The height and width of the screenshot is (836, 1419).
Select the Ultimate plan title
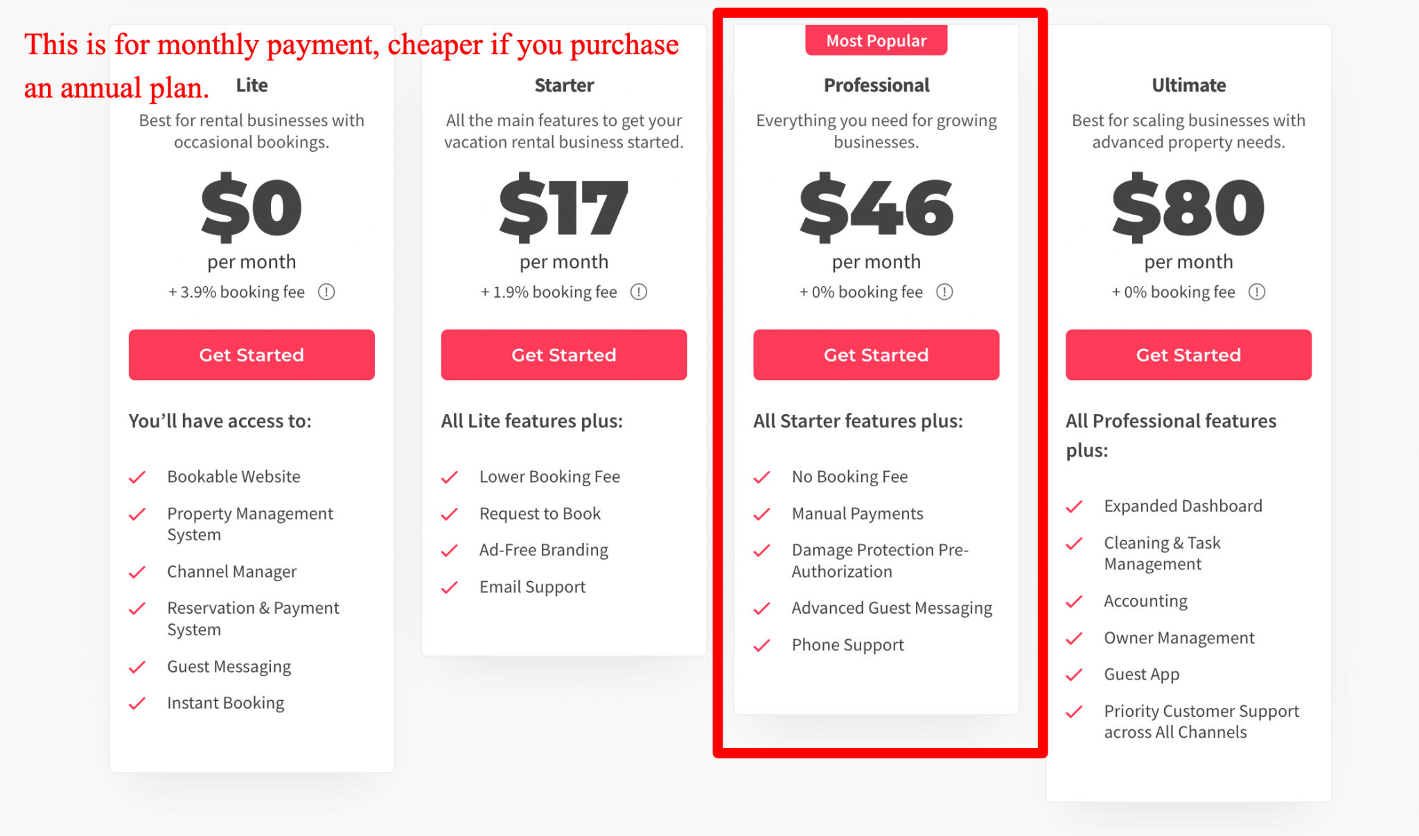tap(1188, 85)
